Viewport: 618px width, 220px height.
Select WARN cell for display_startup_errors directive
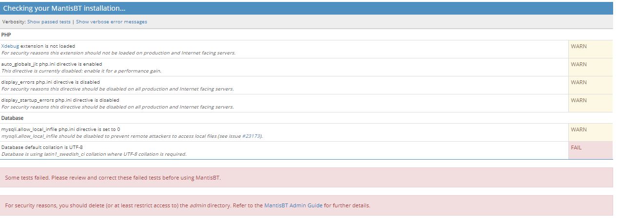[579, 101]
